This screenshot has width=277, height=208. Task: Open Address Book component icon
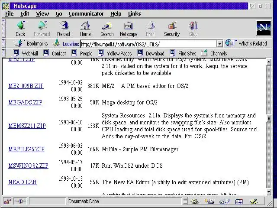(239, 201)
